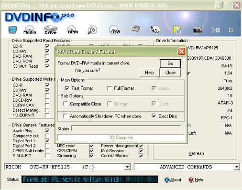Screen dimensions: 242x190
Task: Click the red Help question icon
Action: [x=191, y=180]
